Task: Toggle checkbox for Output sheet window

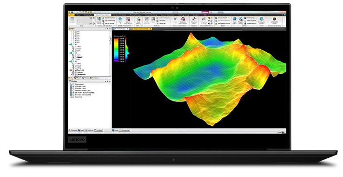Action: 73,97
